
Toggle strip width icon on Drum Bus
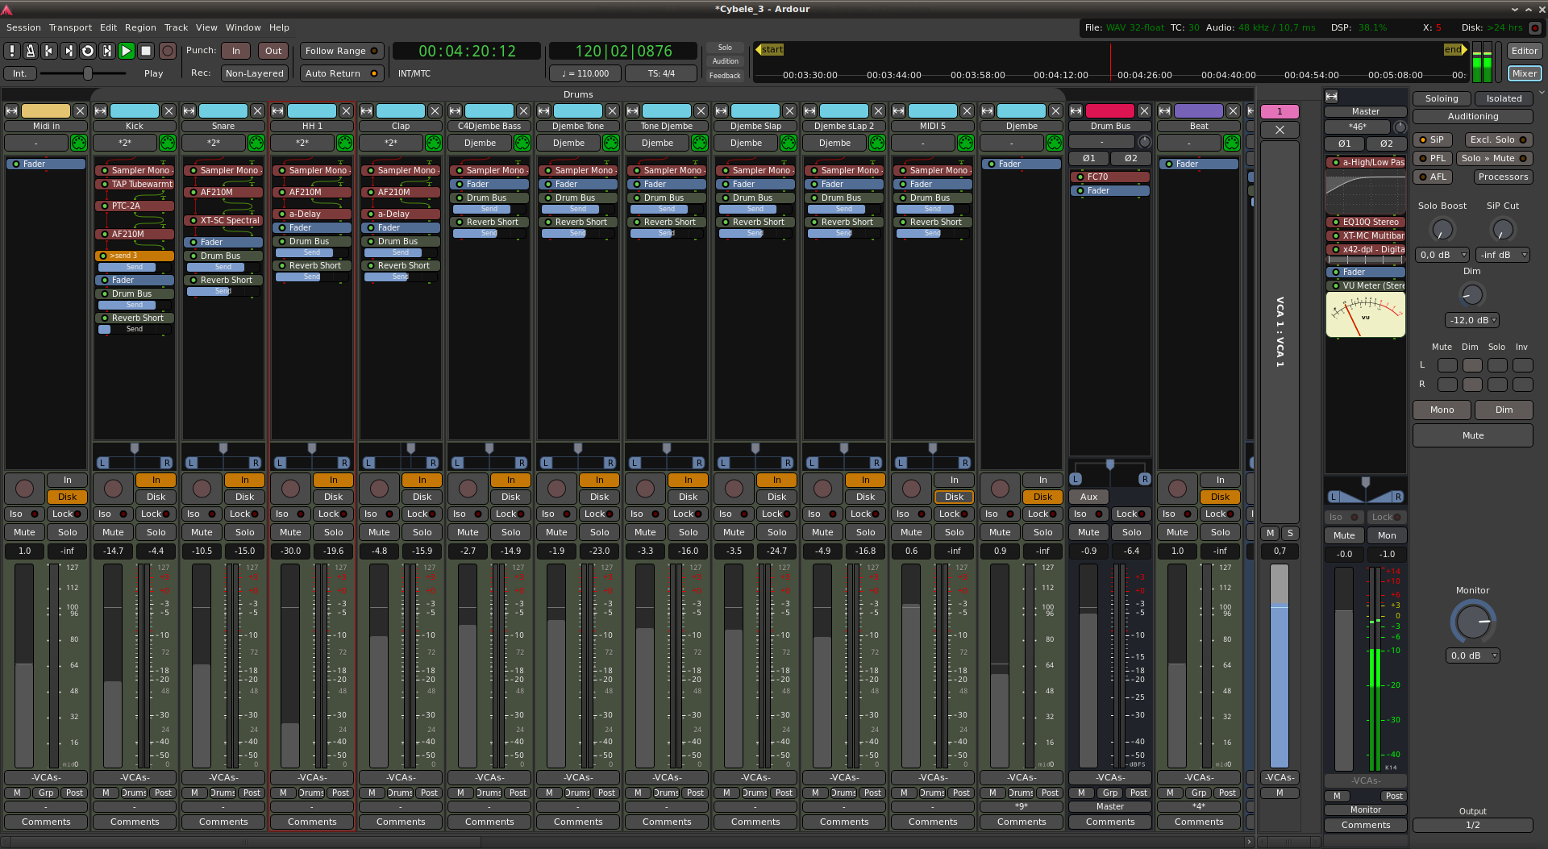click(x=1076, y=111)
